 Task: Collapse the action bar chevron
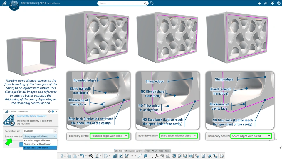pyautogui.click(x=58, y=154)
